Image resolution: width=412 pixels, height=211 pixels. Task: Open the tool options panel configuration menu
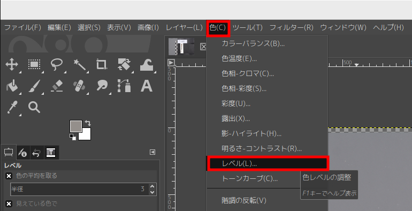[152, 152]
